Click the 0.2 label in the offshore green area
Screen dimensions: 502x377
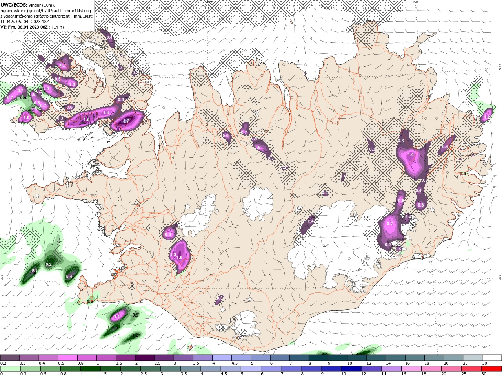tap(49, 265)
